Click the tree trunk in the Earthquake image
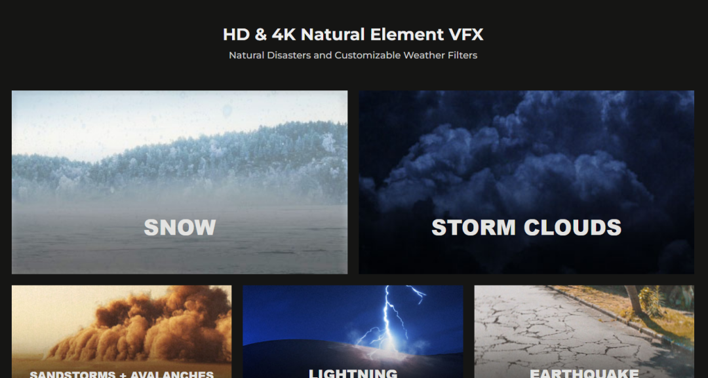Image resolution: width=708 pixels, height=378 pixels. pyautogui.click(x=634, y=298)
